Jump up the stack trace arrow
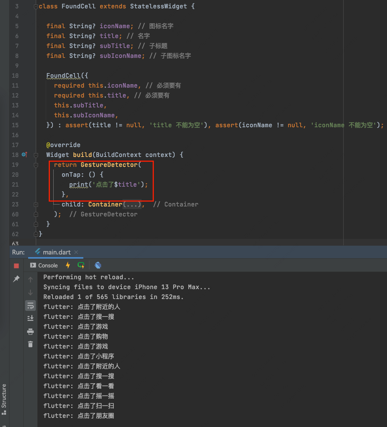This screenshot has height=427, width=387. click(x=30, y=280)
